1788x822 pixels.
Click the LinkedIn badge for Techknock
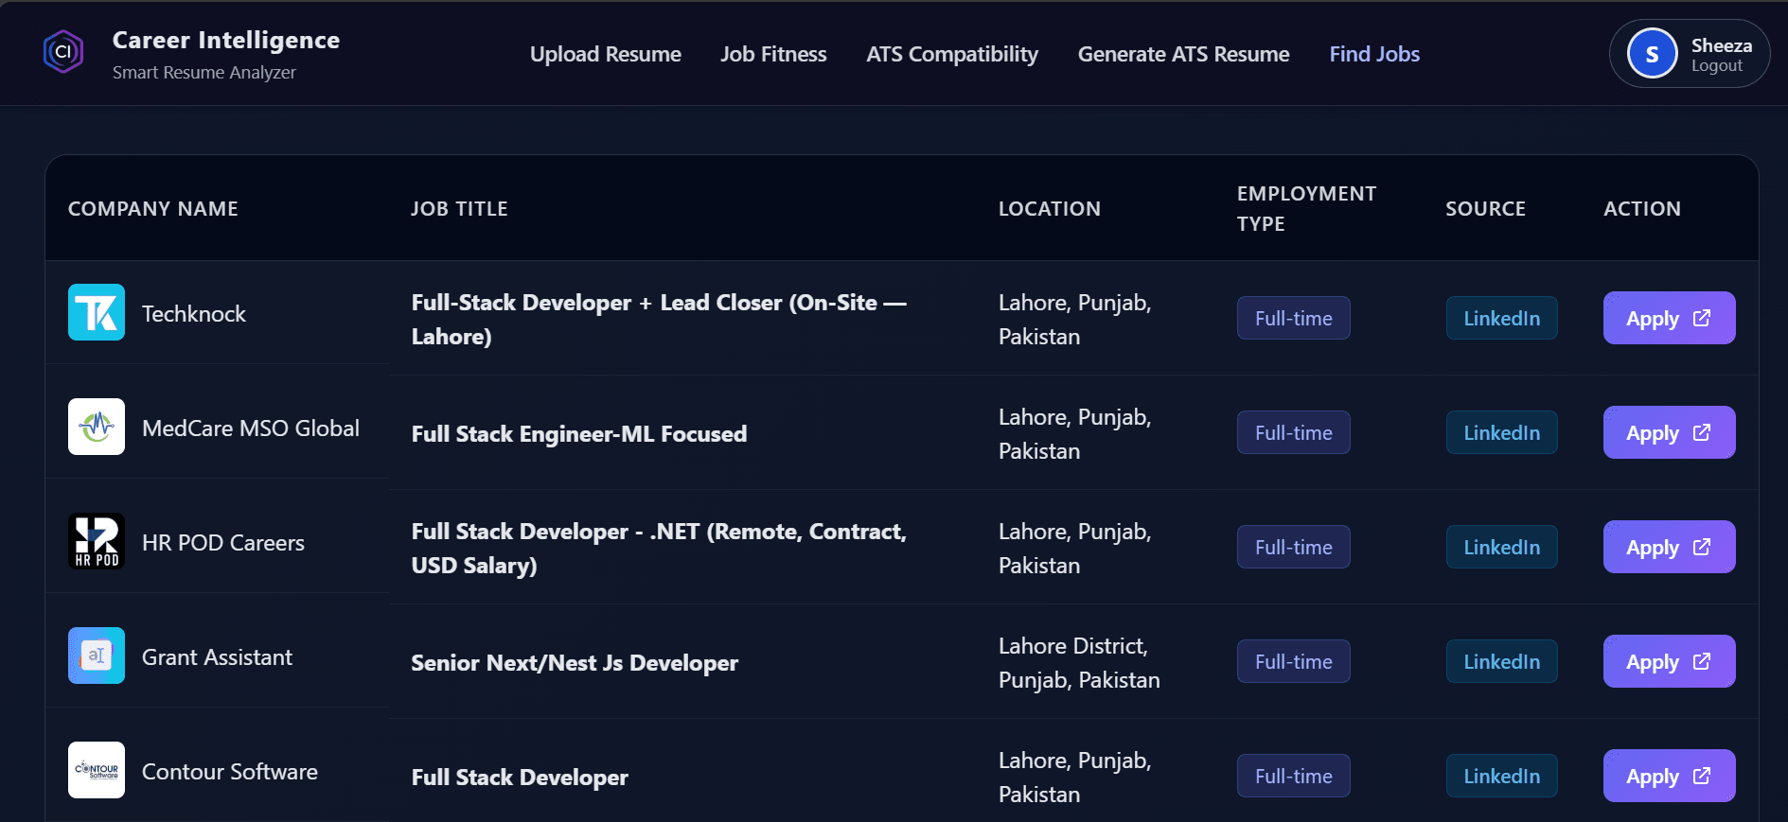1501,318
